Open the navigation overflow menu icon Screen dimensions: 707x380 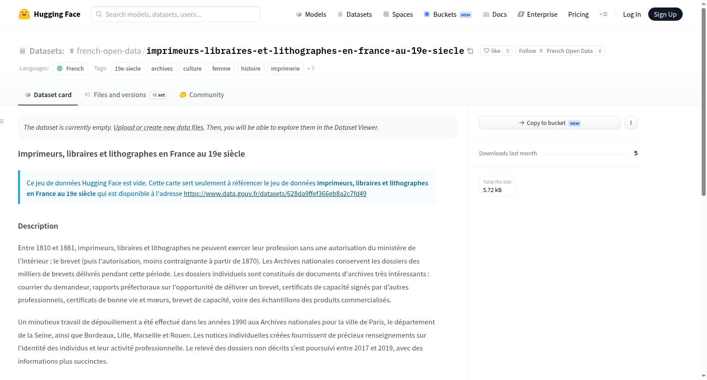(603, 14)
